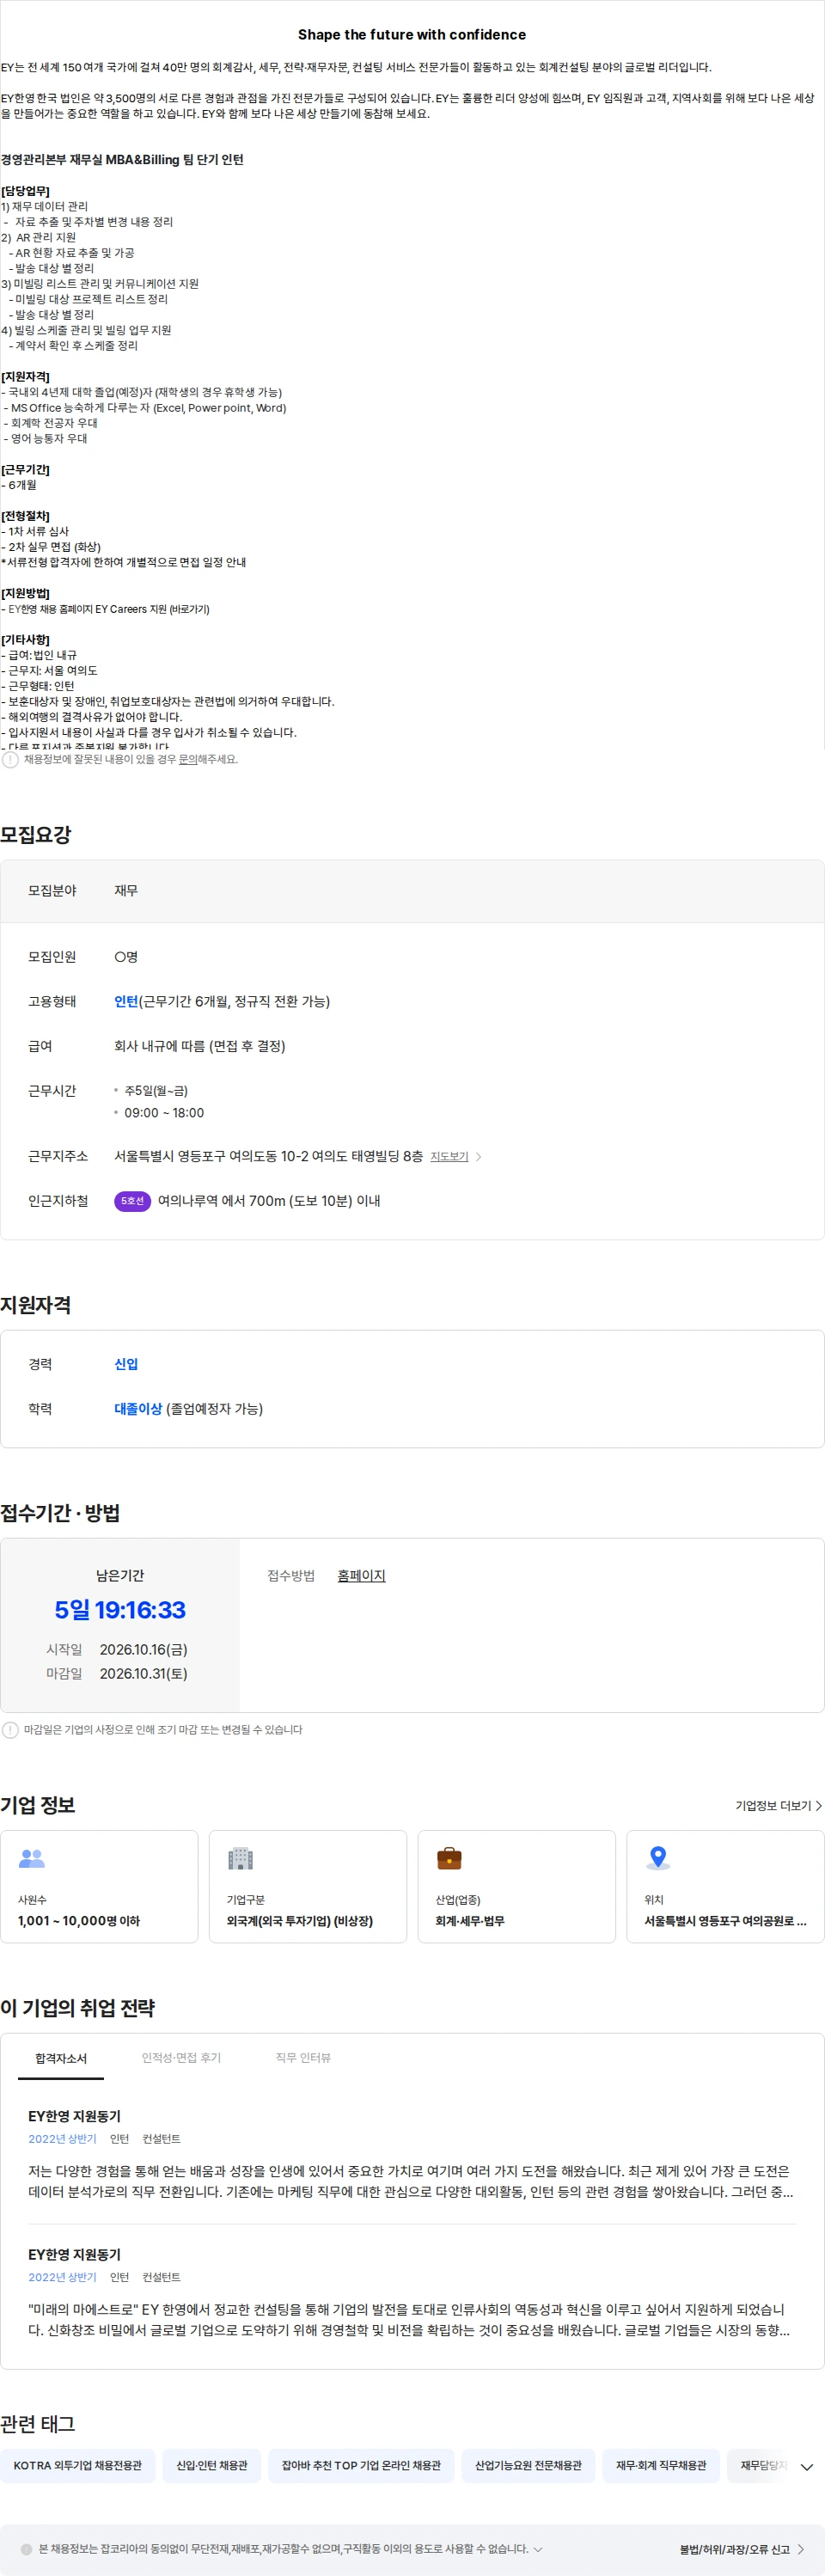Click the info icon by 채용정보 notice

click(10, 759)
